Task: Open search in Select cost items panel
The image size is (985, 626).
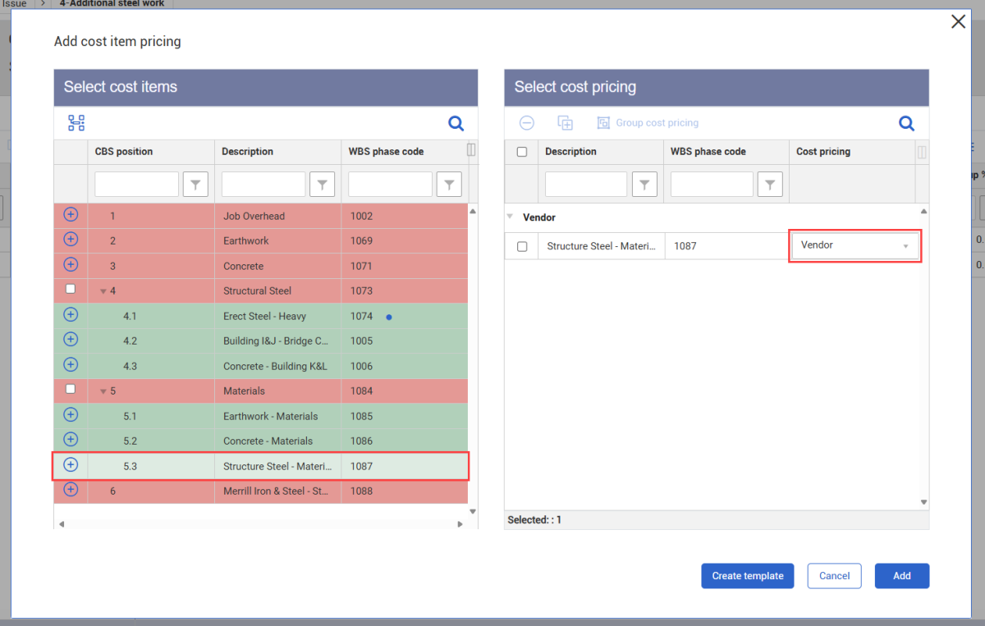Action: 456,124
